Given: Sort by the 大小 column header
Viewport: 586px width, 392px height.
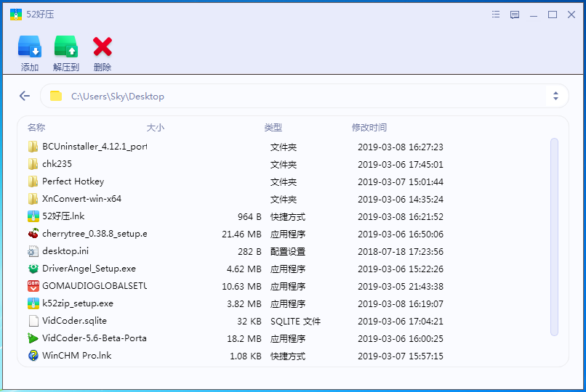Looking at the screenshot, I should pos(156,128).
